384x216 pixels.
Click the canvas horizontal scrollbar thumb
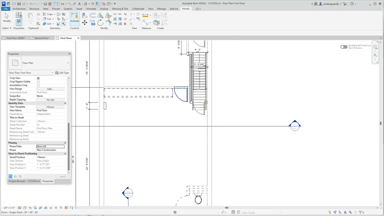226,208
